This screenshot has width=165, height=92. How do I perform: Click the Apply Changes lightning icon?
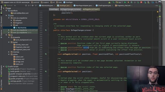(128, 2)
